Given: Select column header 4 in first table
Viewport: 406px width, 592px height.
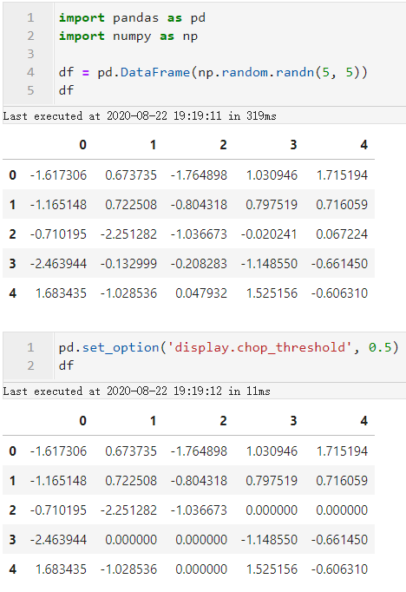Looking at the screenshot, I should (363, 145).
